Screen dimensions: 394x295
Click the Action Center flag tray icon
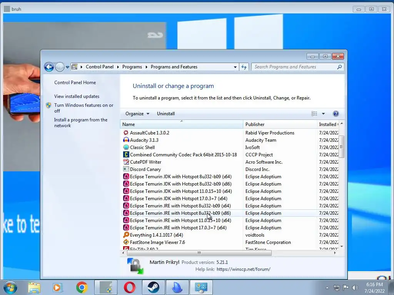[346, 287]
